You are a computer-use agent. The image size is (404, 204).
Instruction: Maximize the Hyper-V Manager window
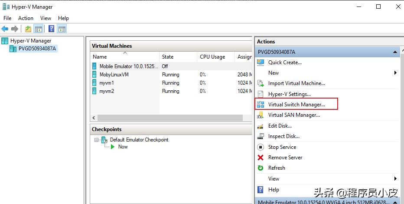[378, 7]
